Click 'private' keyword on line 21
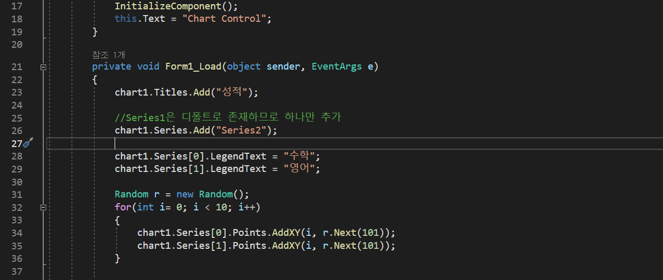Image resolution: width=663 pixels, height=280 pixels. click(x=112, y=66)
